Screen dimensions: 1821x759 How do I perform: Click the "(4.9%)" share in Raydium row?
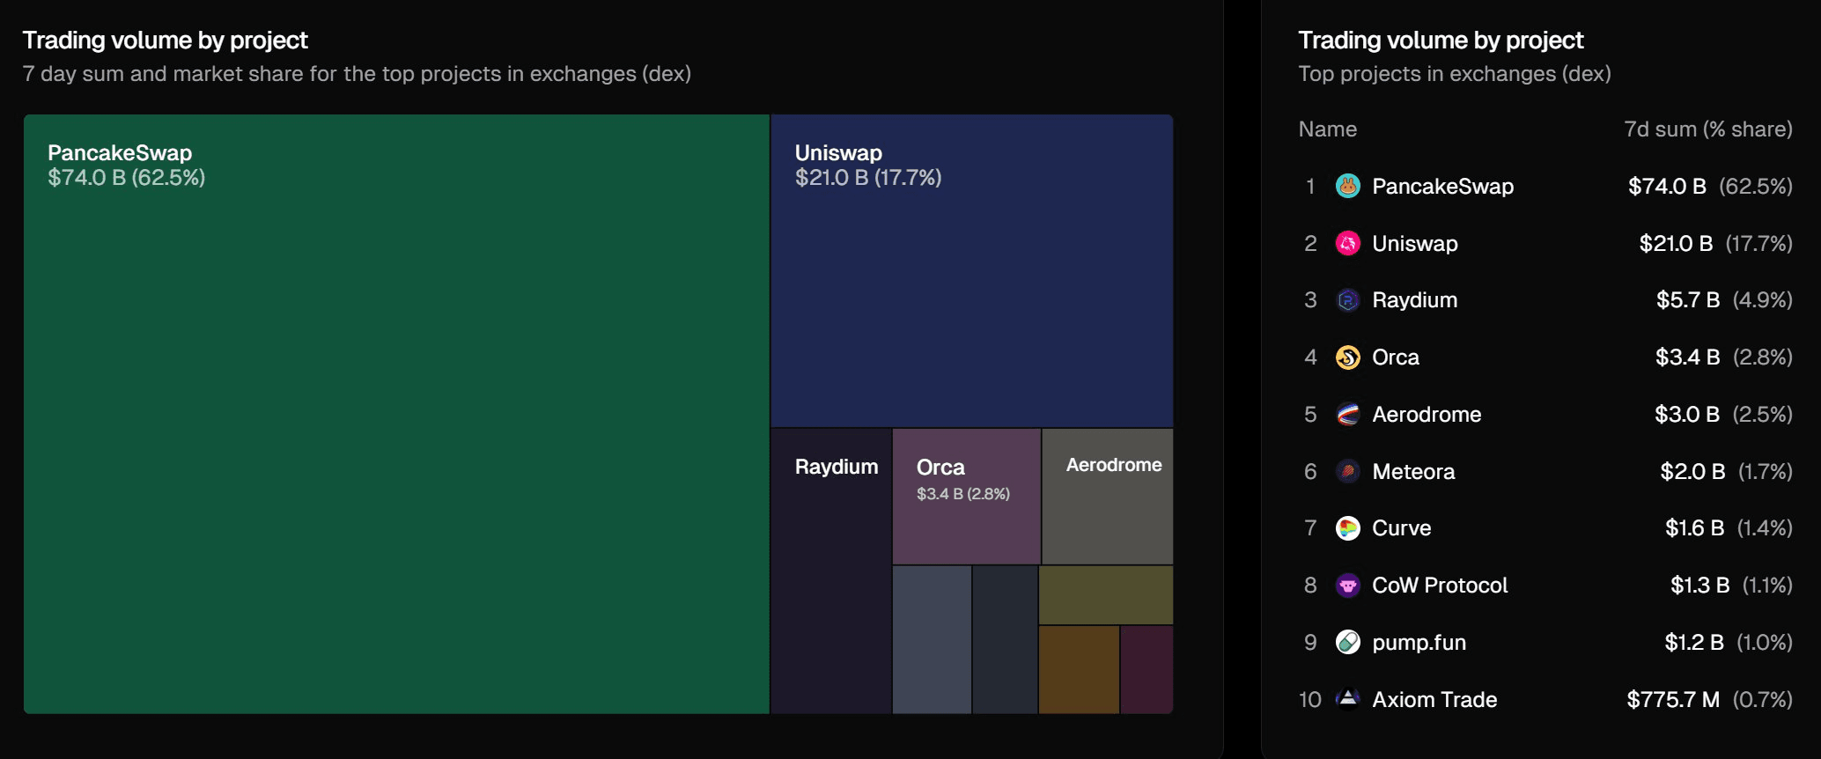click(1762, 300)
